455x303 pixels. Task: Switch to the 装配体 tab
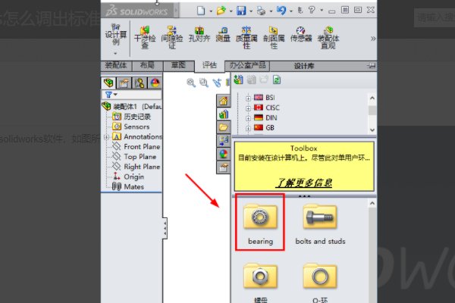pyautogui.click(x=116, y=65)
